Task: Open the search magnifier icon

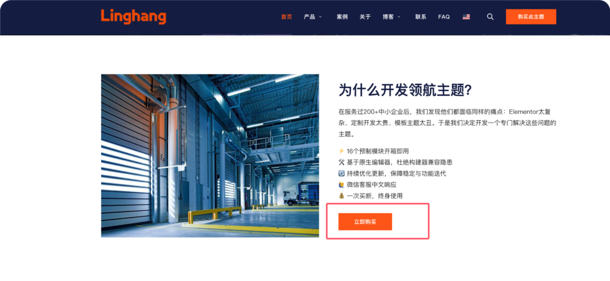Action: (x=490, y=17)
